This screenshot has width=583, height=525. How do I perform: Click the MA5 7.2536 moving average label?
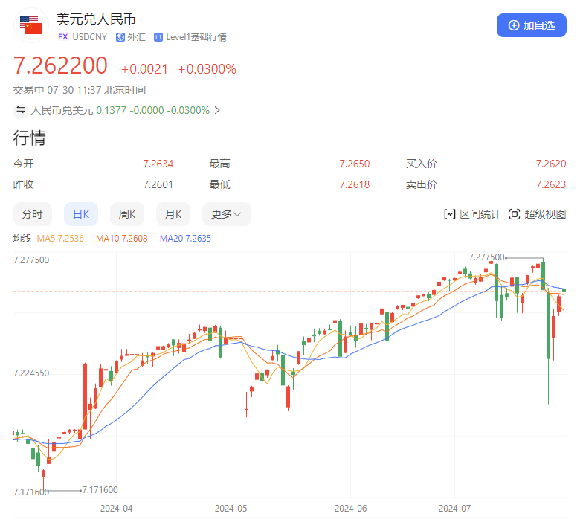pos(60,238)
